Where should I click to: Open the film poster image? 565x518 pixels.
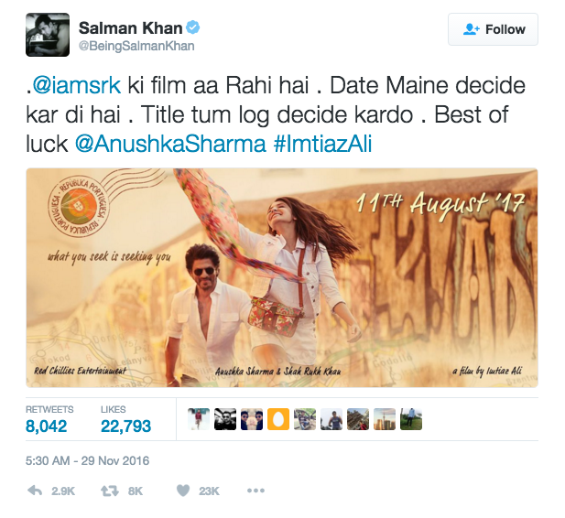pyautogui.click(x=282, y=277)
